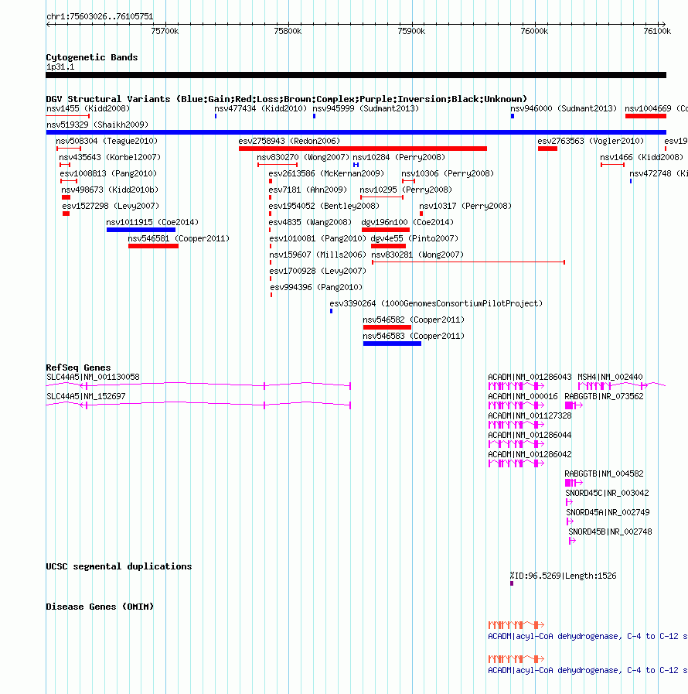Select variant nsv159607 (Mills2006)
The image size is (688, 694).
pos(318,255)
